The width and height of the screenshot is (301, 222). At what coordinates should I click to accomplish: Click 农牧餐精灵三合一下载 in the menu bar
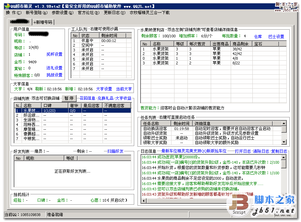[x=150, y=13]
